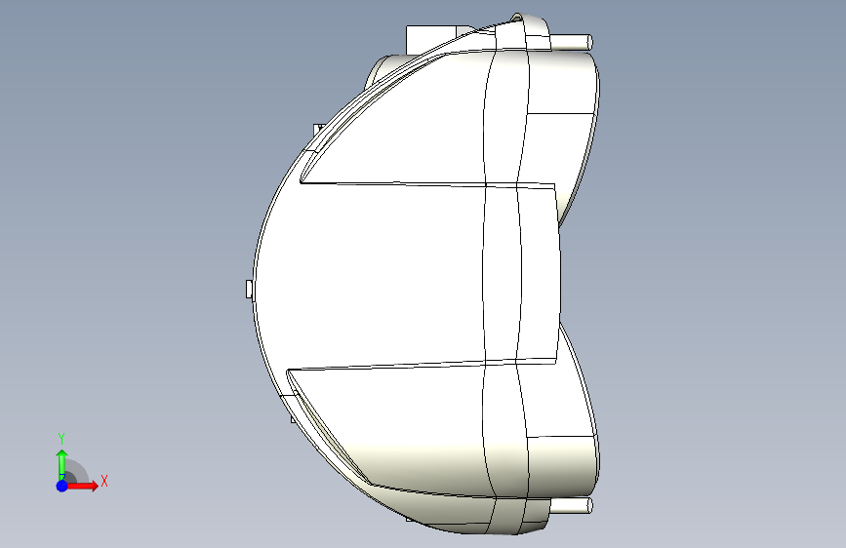
Task: Click the blue Z axis ball of the triad
Action: coord(62,486)
